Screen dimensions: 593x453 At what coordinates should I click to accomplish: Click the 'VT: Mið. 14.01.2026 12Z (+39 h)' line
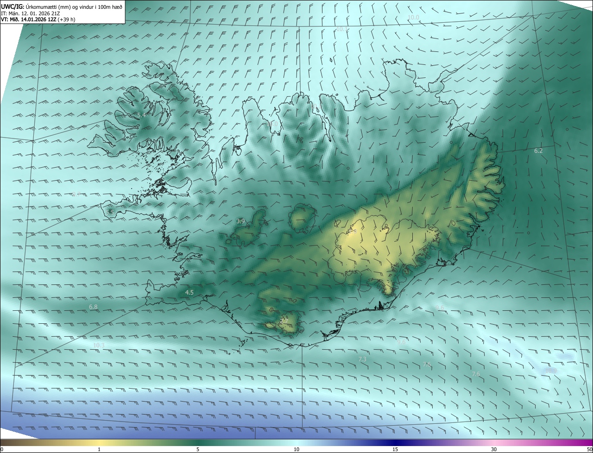click(38, 19)
